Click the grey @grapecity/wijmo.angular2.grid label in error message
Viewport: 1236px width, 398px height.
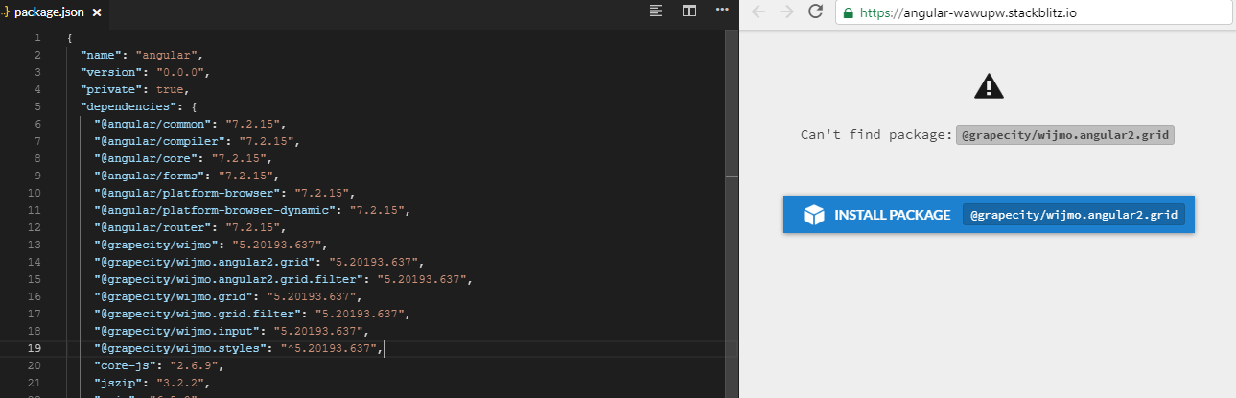(1065, 135)
